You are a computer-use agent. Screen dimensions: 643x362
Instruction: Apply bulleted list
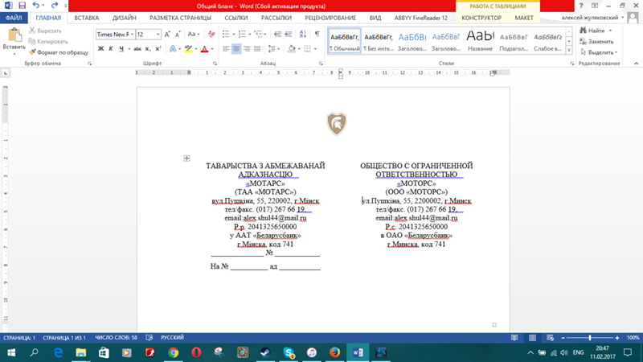coord(226,35)
